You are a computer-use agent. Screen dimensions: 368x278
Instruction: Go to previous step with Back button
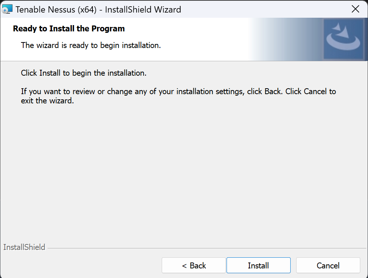[x=194, y=265]
